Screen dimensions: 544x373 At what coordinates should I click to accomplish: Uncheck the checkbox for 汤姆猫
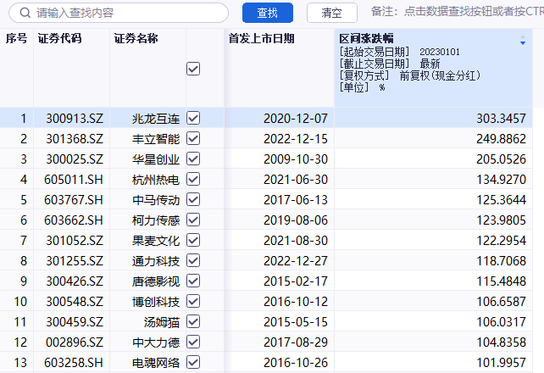(193, 321)
